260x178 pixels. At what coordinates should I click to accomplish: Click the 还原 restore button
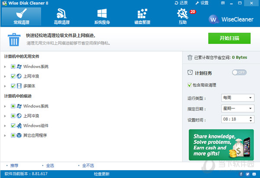(x=181, y=3)
